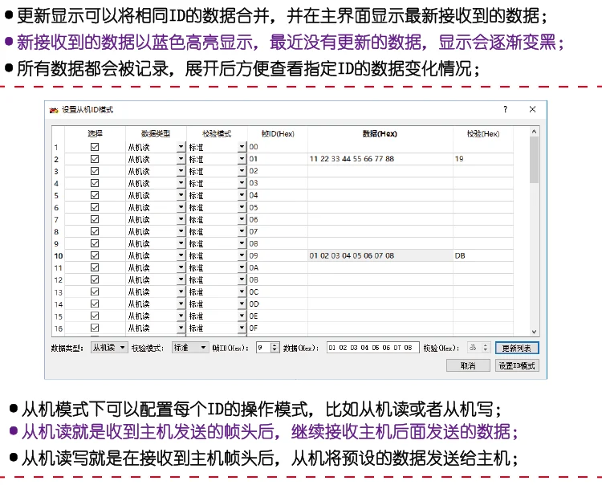Open 数据类型 dropdown in row 10
The image size is (602, 485).
point(181,255)
